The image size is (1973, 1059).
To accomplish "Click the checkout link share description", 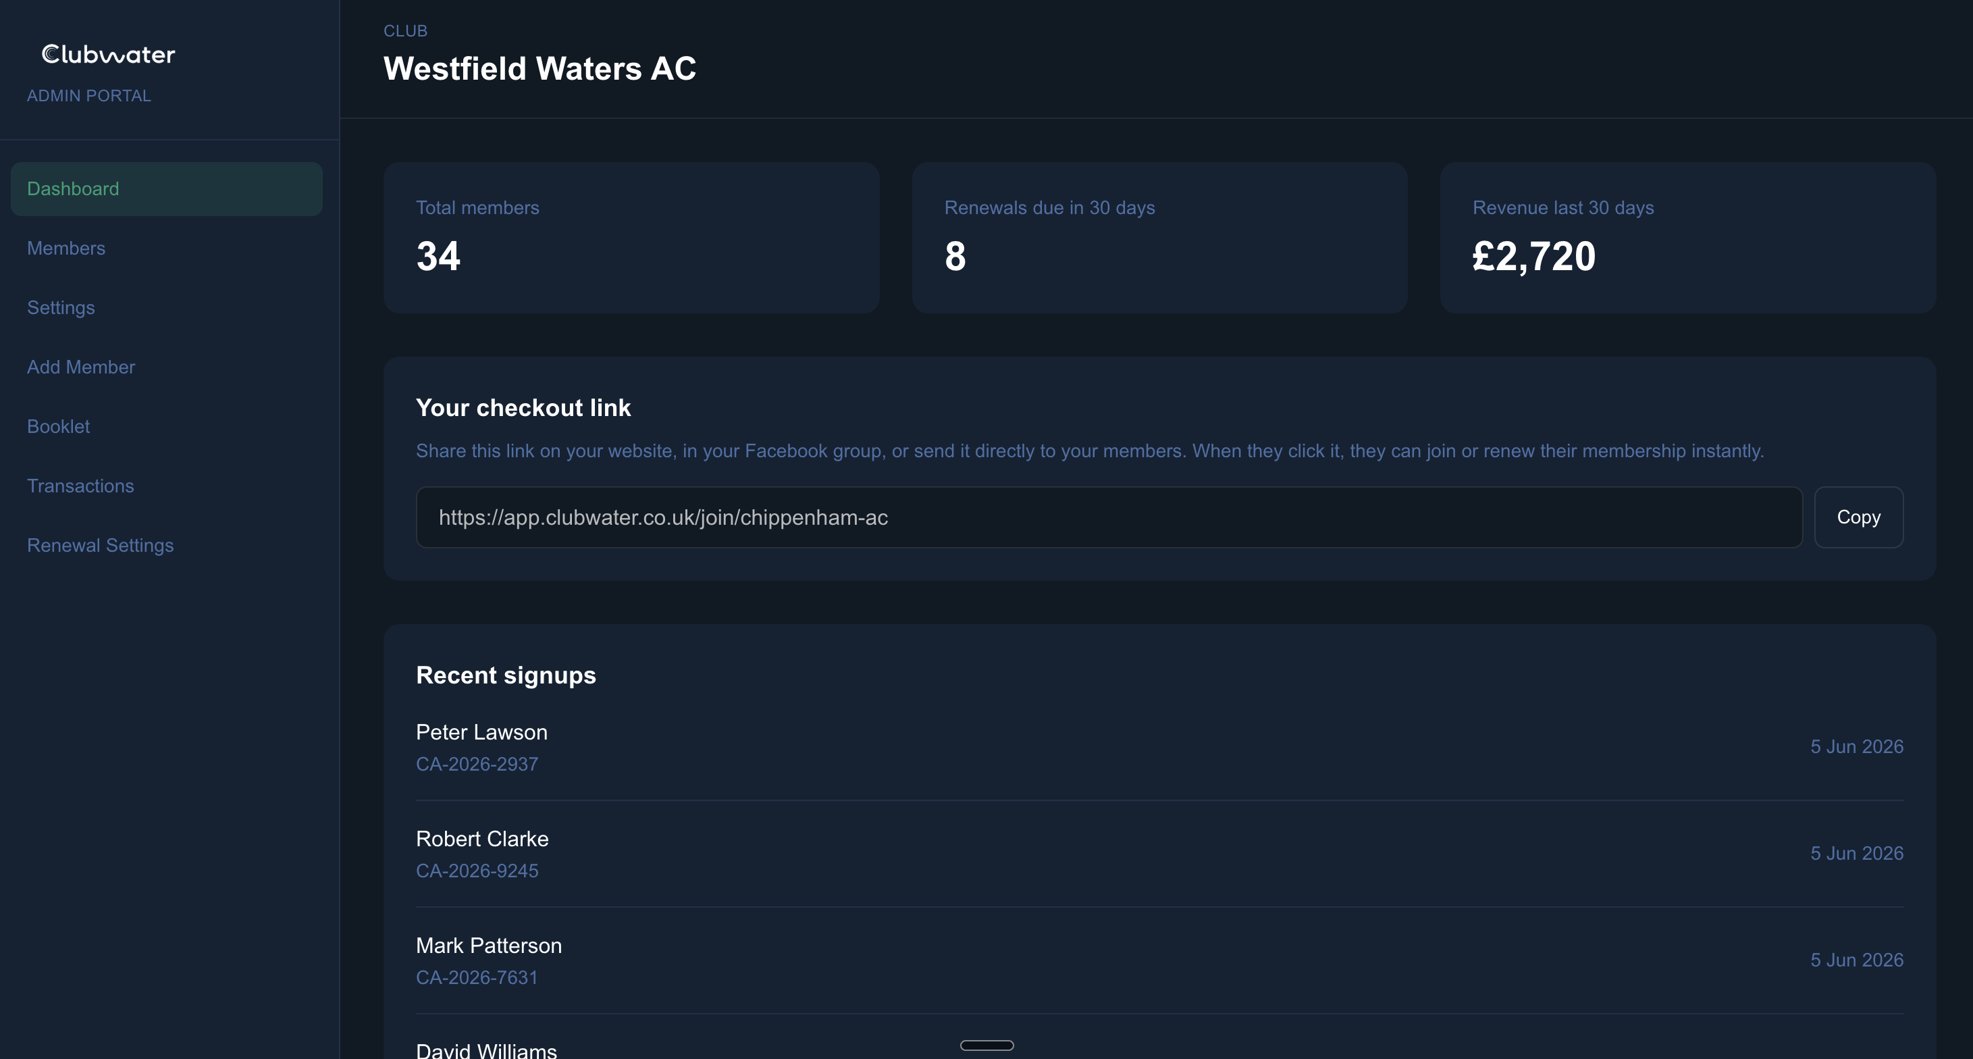I will click(1089, 450).
